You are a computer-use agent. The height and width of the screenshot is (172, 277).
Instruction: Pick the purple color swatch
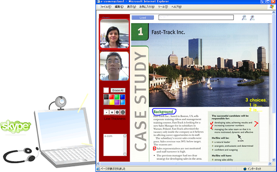point(117,102)
